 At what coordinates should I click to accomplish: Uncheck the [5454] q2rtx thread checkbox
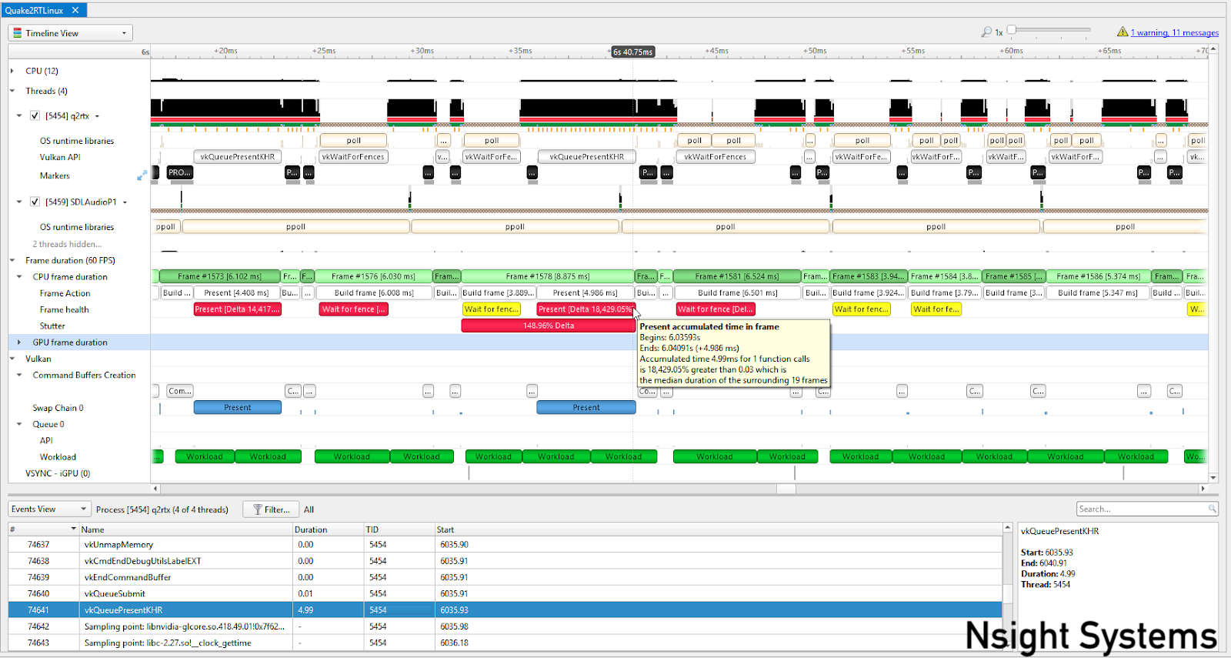pyautogui.click(x=35, y=115)
